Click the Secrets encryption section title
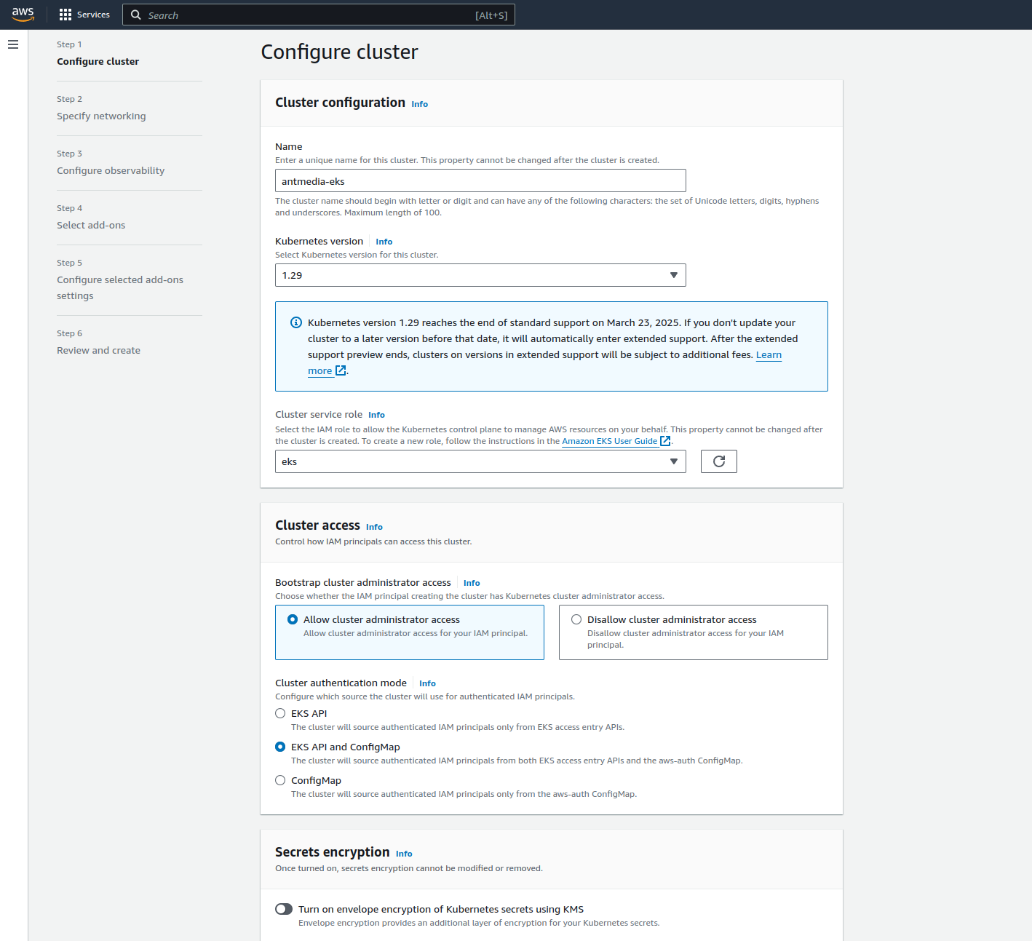 click(x=333, y=851)
